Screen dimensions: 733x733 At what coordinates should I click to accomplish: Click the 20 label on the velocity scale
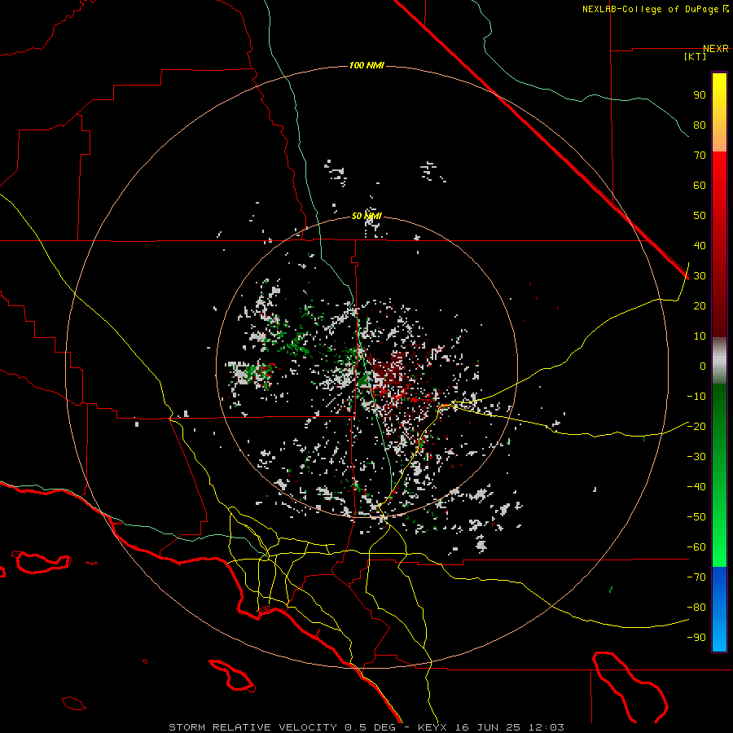tap(700, 305)
